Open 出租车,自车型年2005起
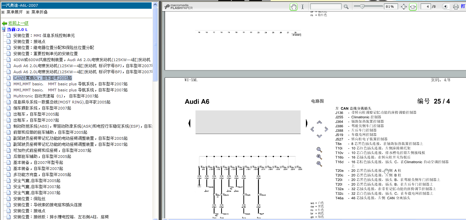The height and width of the screenshot is (220, 466). point(36,114)
